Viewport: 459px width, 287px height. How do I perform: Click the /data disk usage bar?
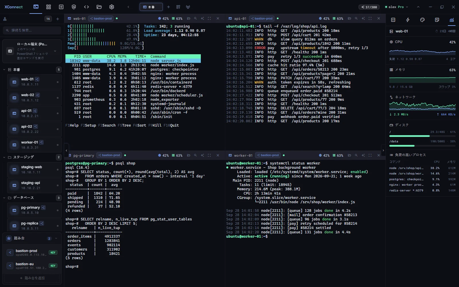422,146
